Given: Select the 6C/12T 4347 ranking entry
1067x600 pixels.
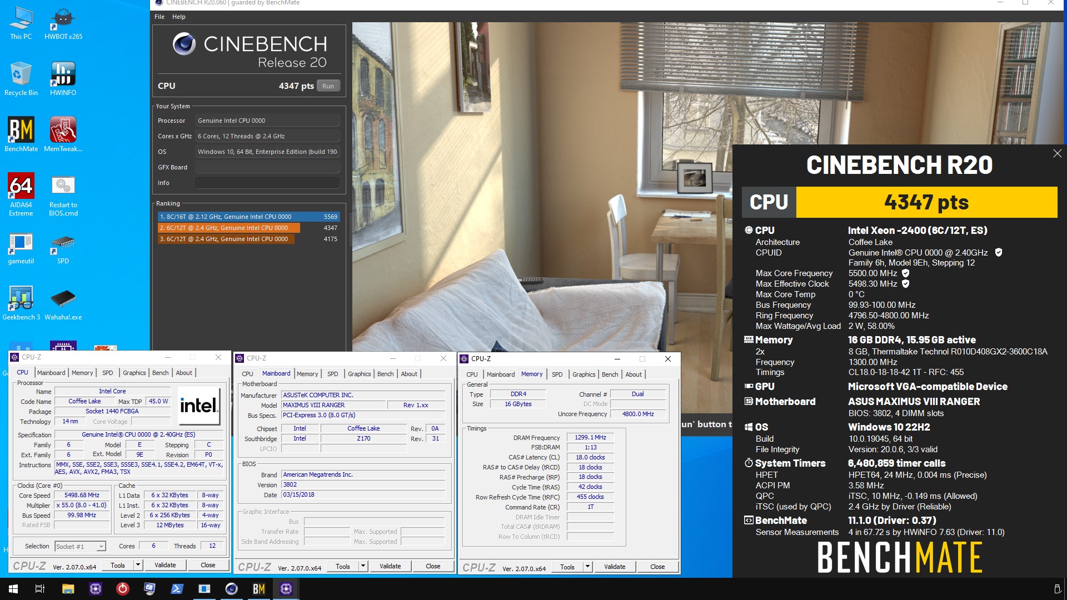Looking at the screenshot, I should coord(248,228).
